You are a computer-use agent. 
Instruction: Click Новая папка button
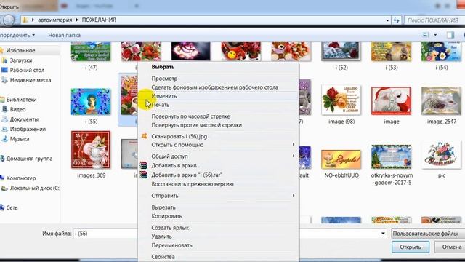click(x=64, y=36)
